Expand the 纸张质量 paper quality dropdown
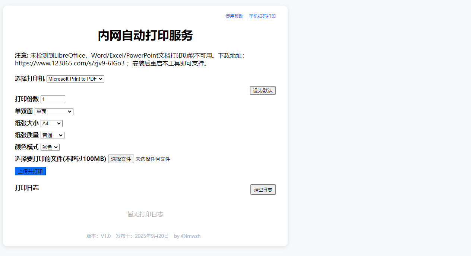This screenshot has width=471, height=256. click(52, 135)
